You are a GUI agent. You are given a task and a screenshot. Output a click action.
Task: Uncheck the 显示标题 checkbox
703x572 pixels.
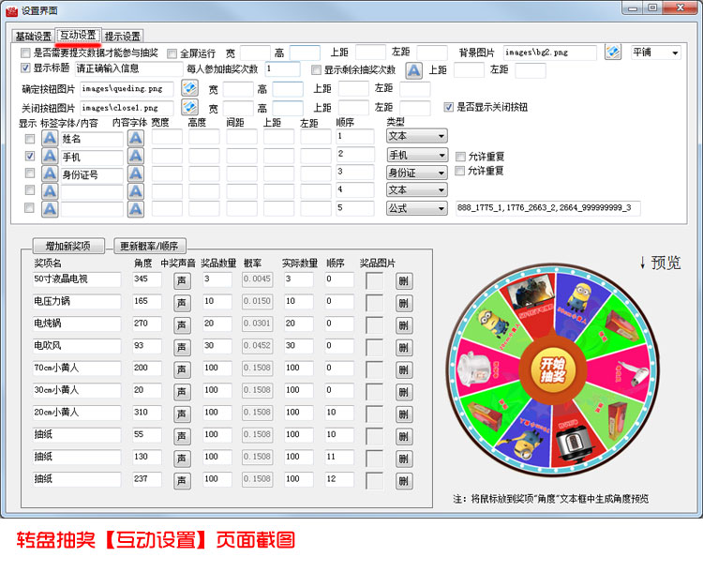pyautogui.click(x=25, y=68)
